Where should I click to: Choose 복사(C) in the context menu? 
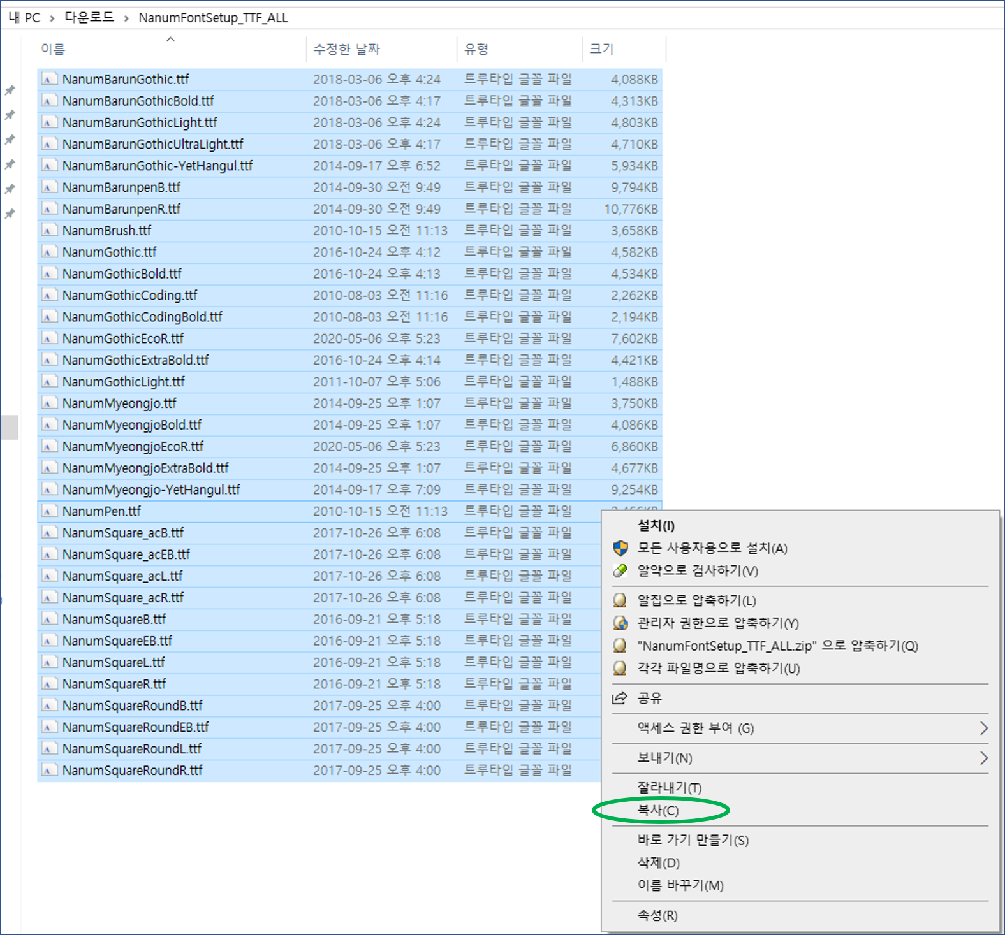point(658,810)
